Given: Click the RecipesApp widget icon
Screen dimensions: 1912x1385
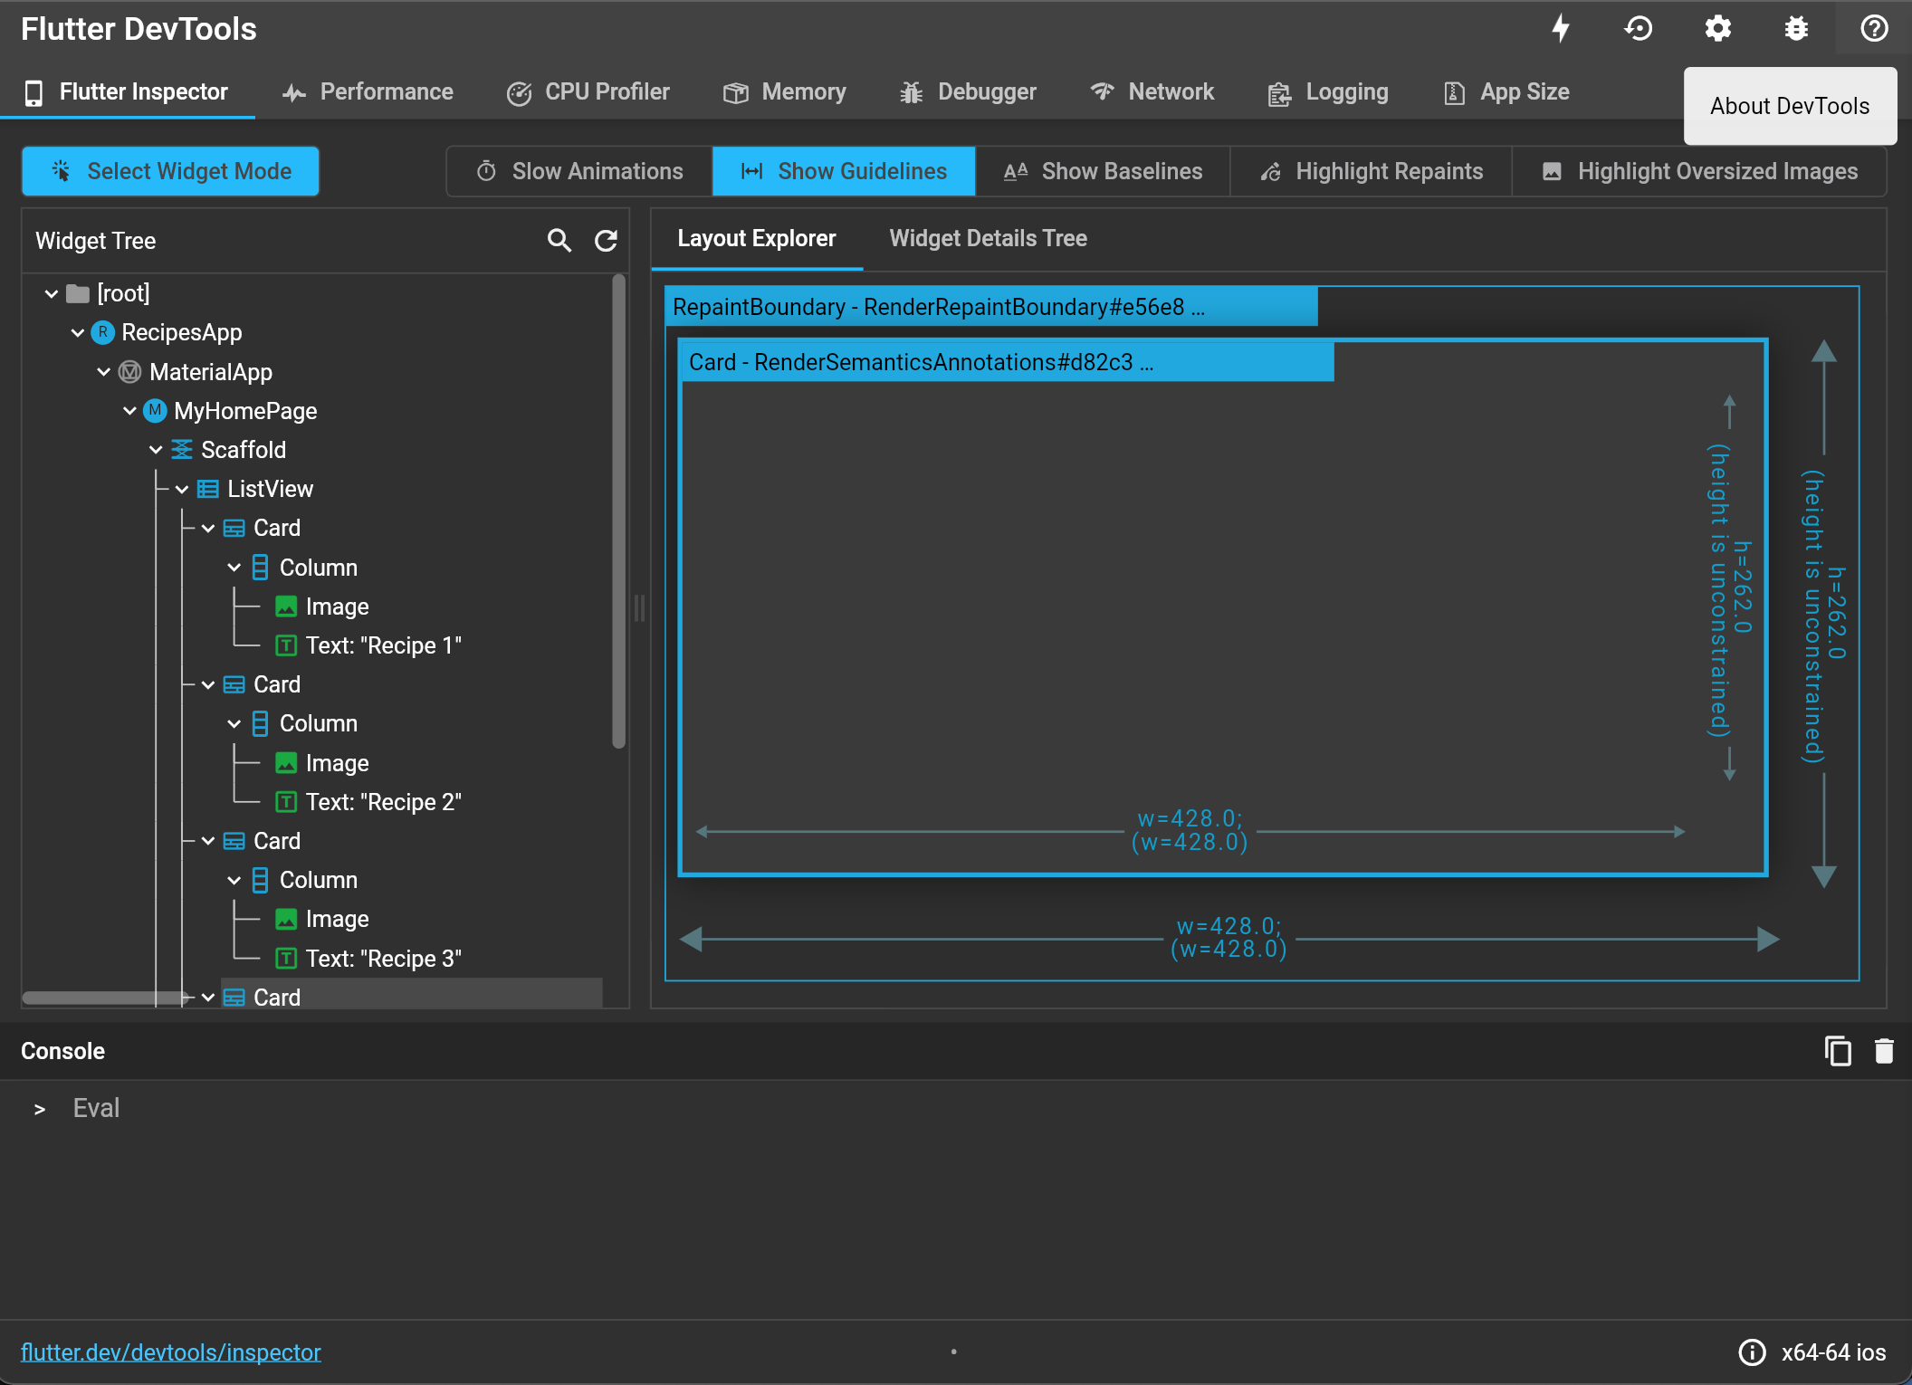Looking at the screenshot, I should (x=103, y=332).
